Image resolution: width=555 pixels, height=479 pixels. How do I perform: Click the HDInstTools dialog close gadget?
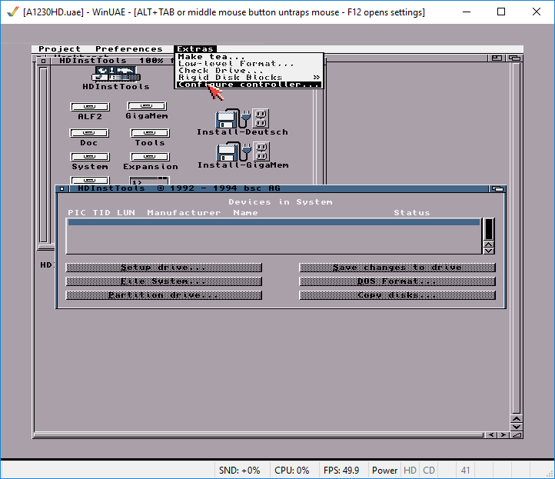61,188
